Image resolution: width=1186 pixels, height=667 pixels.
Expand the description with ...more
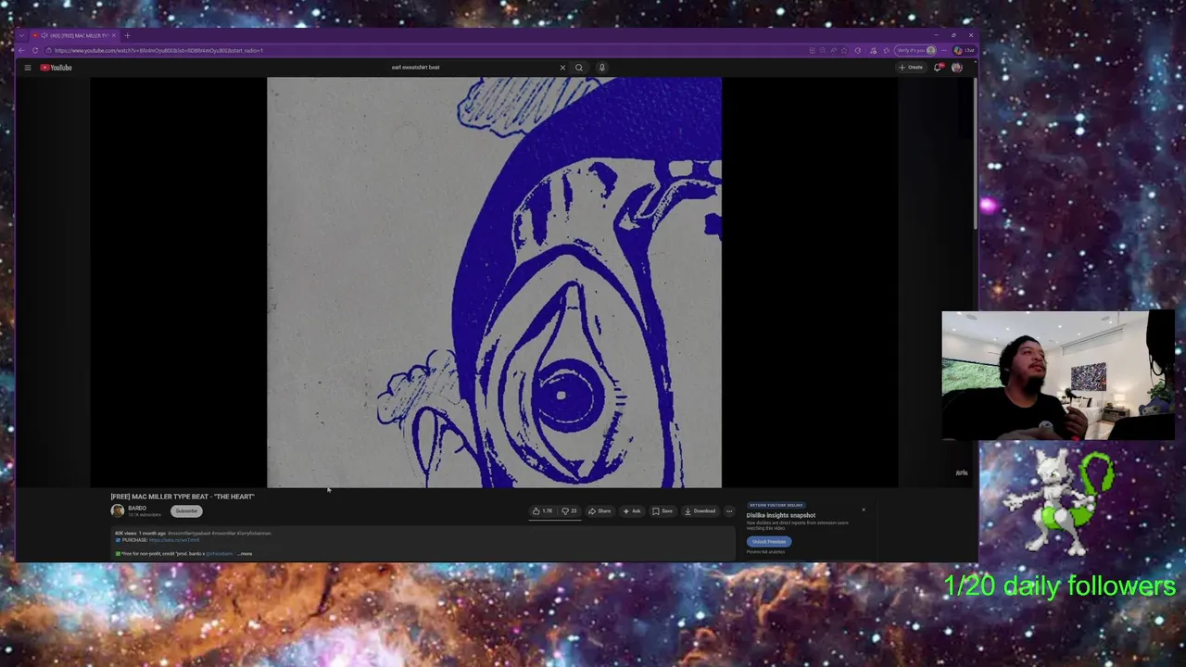245,554
